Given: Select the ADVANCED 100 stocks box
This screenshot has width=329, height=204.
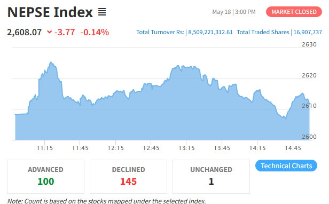Looking at the screenshot, I should 45,177.
